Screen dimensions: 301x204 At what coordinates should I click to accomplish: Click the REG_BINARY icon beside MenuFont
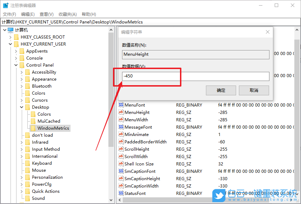[121, 105]
